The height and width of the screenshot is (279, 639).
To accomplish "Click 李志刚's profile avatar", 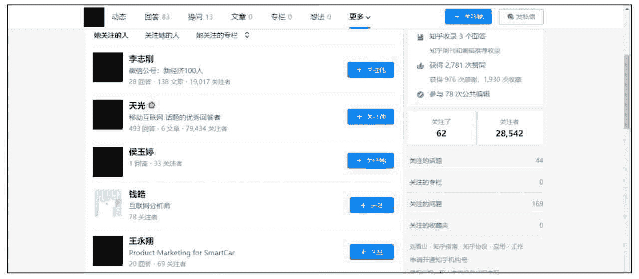I will pyautogui.click(x=108, y=67).
